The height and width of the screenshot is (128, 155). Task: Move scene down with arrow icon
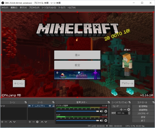pos(14,122)
